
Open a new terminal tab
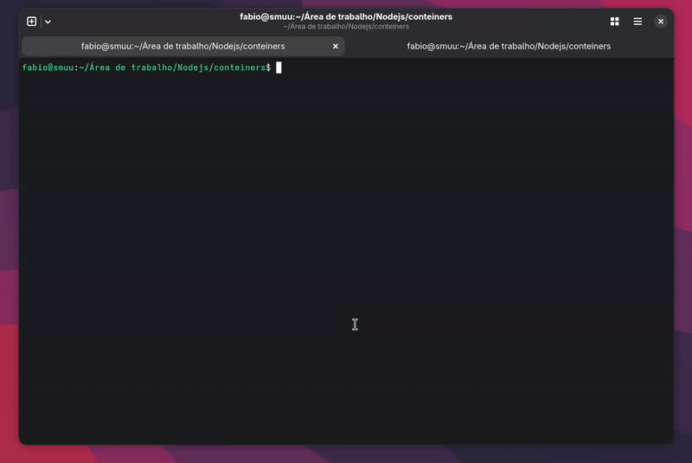[31, 21]
